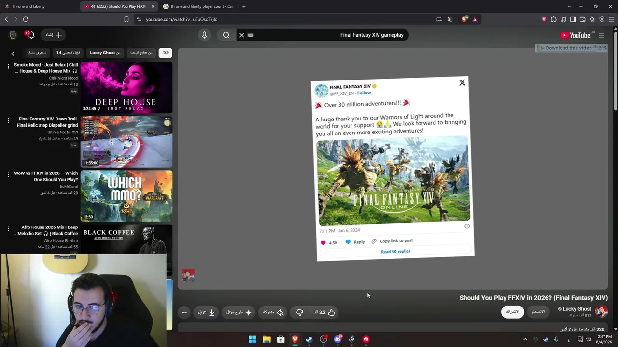
Task: Open options for WoW vs FFXIV video
Action: (8, 174)
